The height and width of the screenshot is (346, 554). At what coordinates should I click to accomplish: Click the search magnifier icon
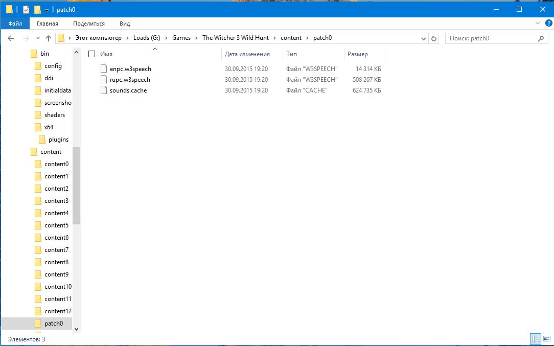tap(541, 38)
